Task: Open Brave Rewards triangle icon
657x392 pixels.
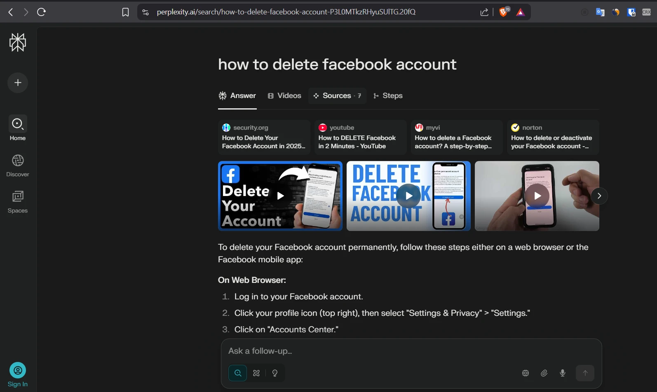Action: pyautogui.click(x=521, y=12)
